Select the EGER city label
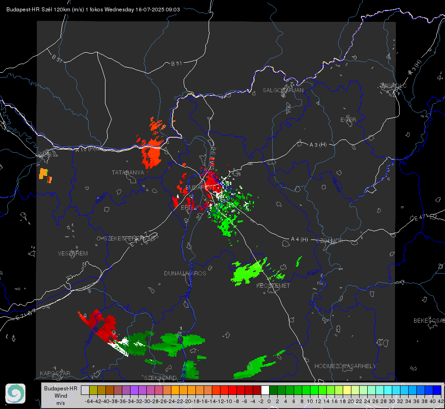The image size is (445, 409). coord(348,120)
